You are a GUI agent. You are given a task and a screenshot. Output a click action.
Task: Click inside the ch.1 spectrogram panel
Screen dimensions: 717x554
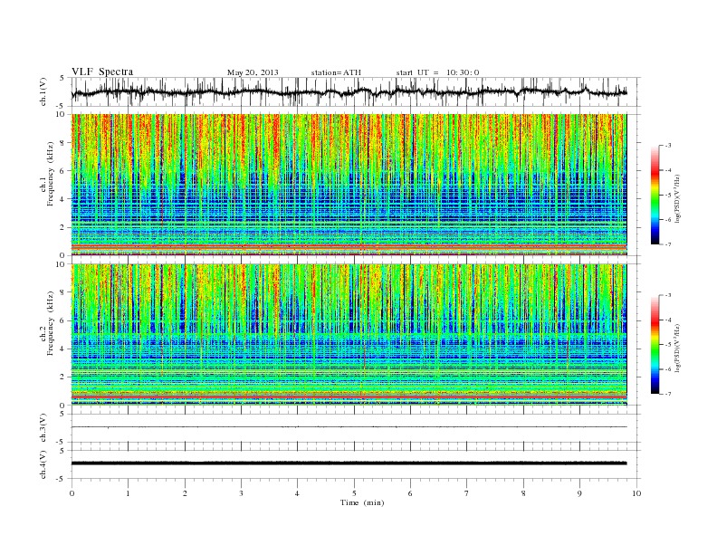tap(349, 184)
